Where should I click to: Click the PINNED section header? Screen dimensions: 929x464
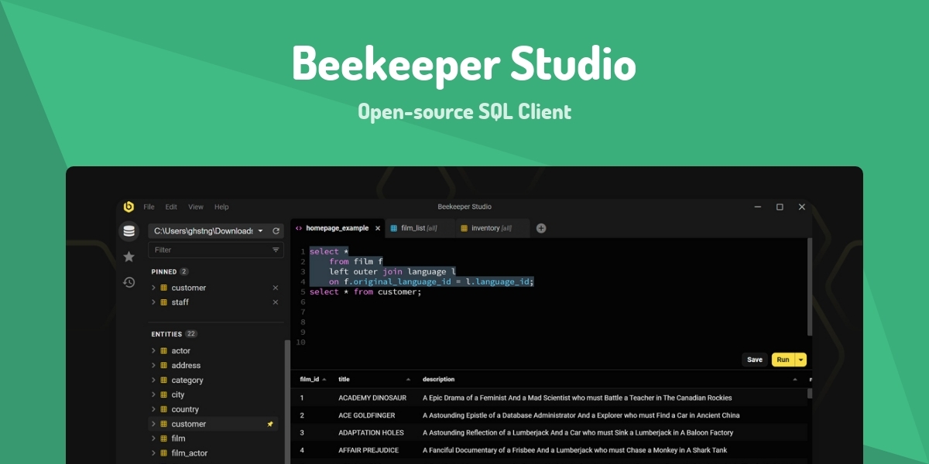pyautogui.click(x=164, y=271)
